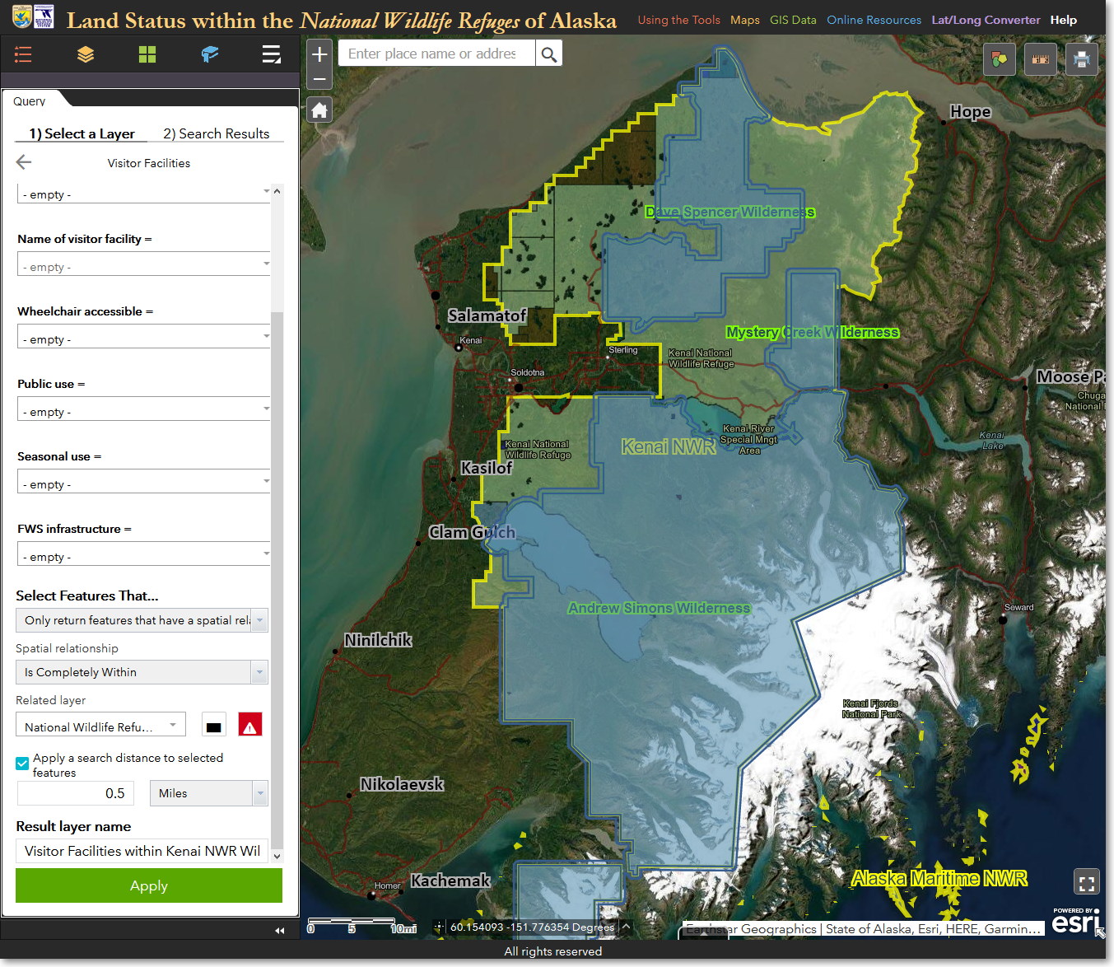Click the search magnifier button

[548, 54]
